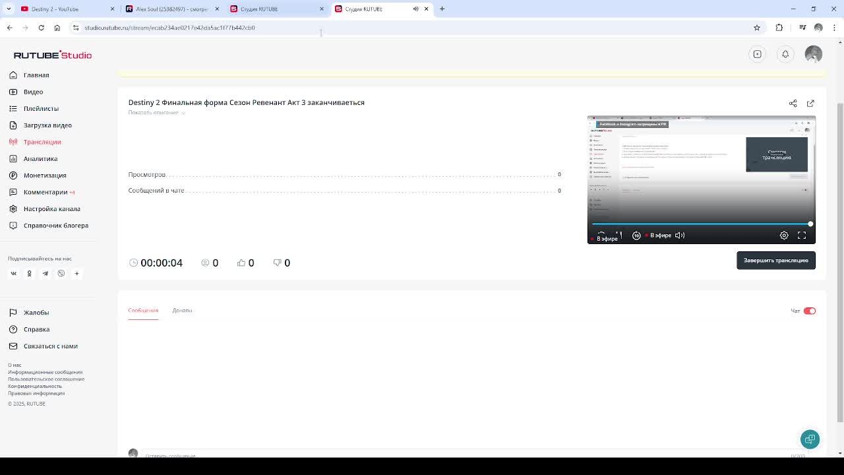Click the Монетизация icon in the sidebar
The width and height of the screenshot is (844, 475).
[x=13, y=175]
